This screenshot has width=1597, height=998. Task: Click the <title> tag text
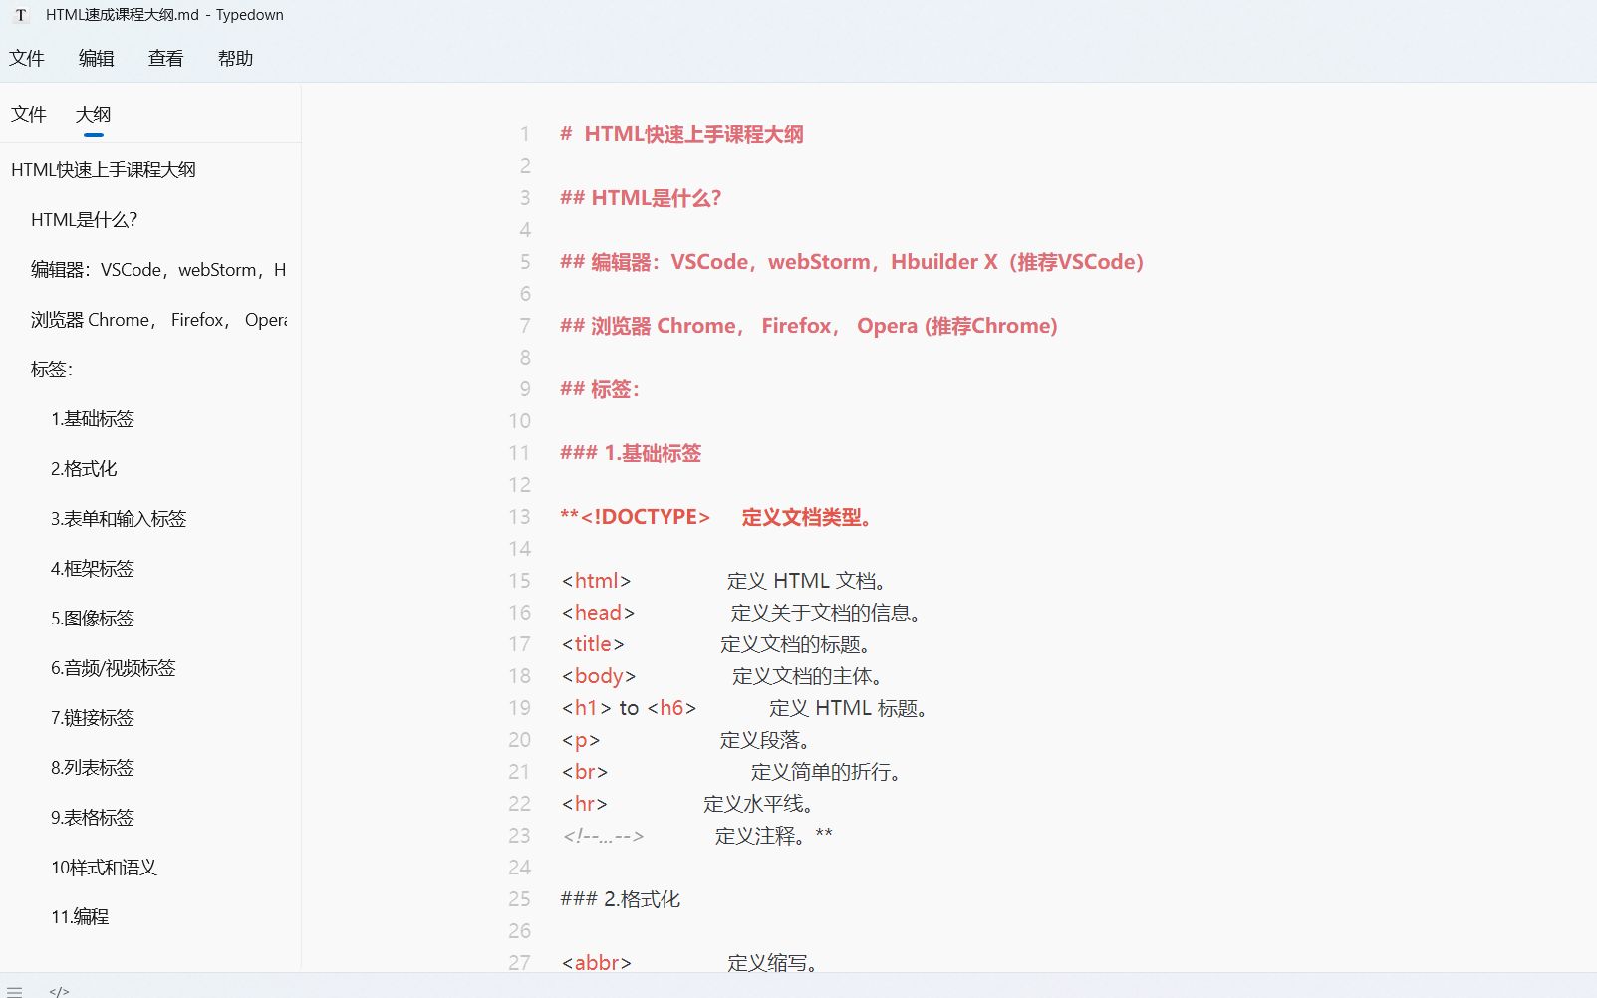tap(593, 644)
